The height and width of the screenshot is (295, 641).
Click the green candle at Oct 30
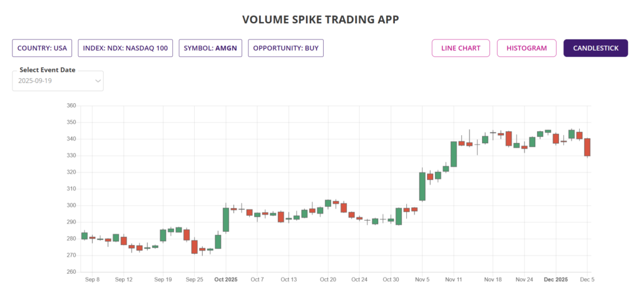pos(399,216)
